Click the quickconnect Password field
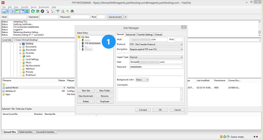 pos(80,17)
